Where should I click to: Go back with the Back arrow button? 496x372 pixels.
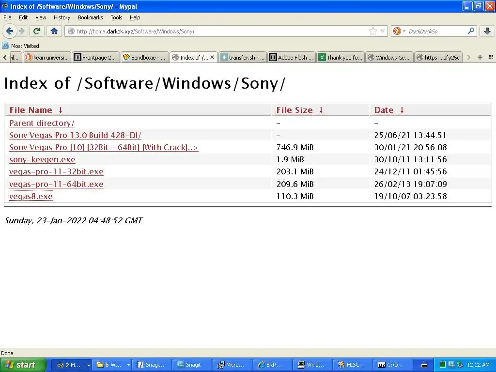click(9, 31)
